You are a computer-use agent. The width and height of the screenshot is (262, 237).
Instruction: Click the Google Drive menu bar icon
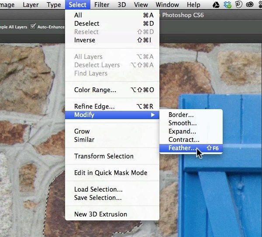point(216,5)
